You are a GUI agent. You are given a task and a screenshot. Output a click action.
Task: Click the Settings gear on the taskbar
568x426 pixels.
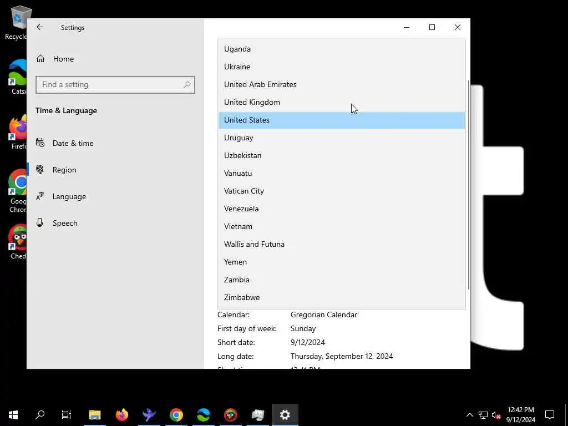point(285,415)
